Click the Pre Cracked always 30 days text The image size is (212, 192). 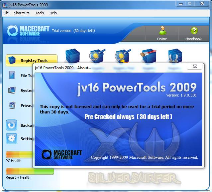(128, 117)
